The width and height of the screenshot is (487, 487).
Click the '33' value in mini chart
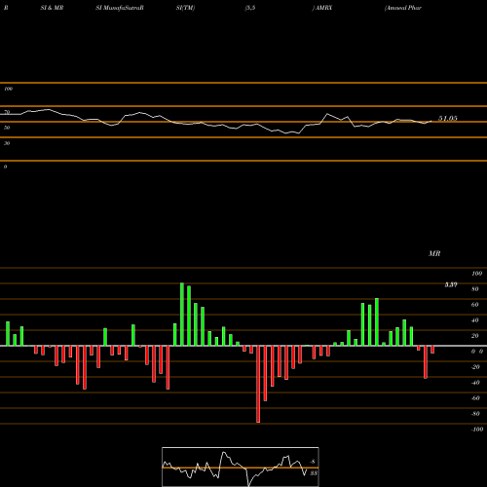point(314,473)
